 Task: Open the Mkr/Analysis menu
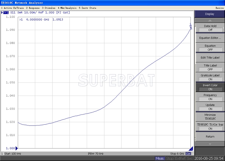67,8
